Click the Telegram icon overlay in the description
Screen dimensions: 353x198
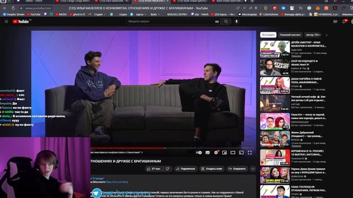click(97, 193)
